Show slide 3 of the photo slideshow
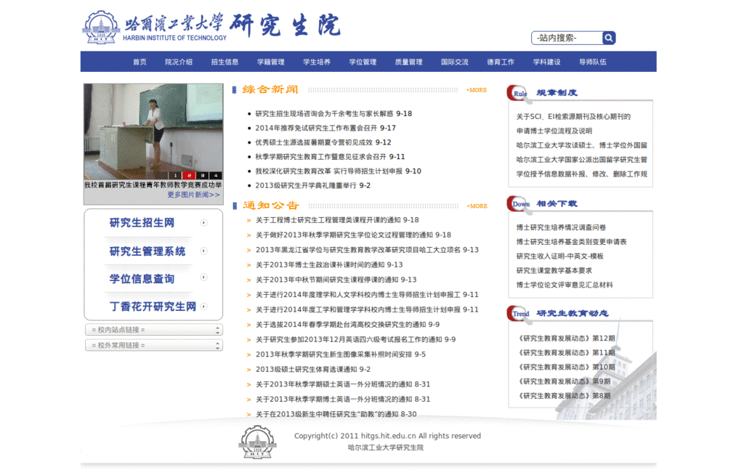This screenshot has height=470, width=744. coord(203,176)
